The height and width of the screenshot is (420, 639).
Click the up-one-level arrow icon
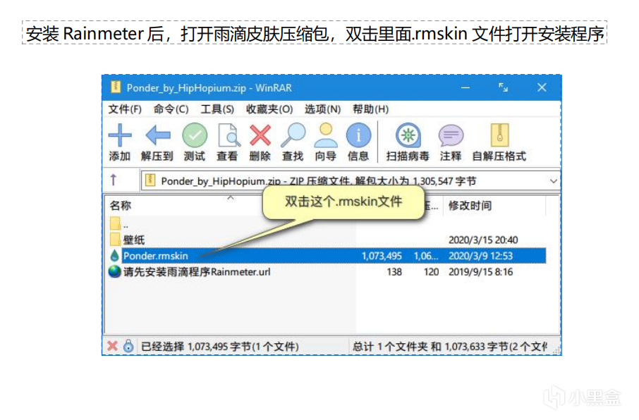pos(114,180)
